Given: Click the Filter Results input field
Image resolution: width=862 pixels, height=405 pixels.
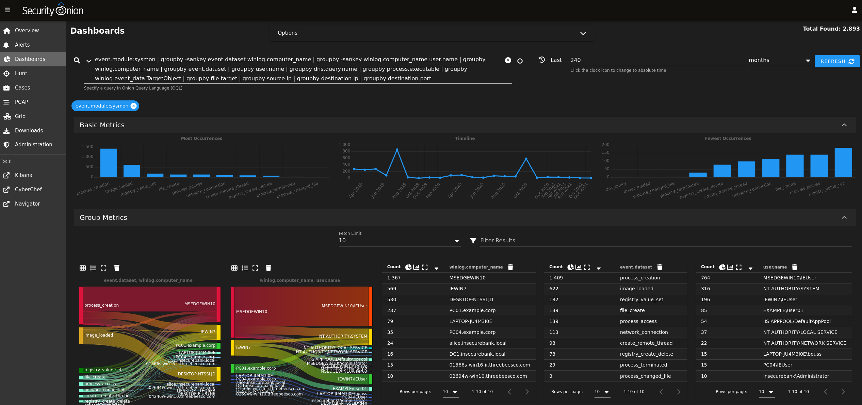Looking at the screenshot, I should pyautogui.click(x=579, y=240).
